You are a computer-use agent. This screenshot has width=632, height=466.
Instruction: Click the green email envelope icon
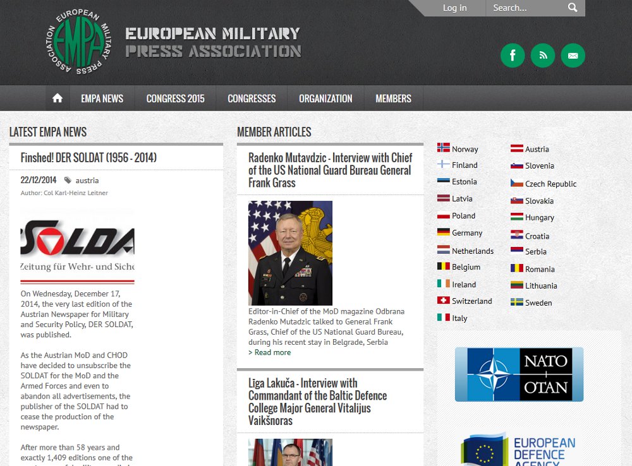(573, 56)
